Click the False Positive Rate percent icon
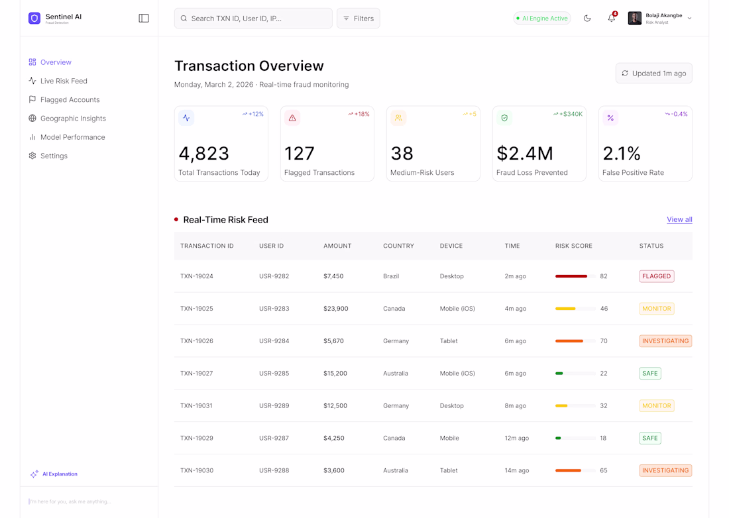 click(x=610, y=118)
